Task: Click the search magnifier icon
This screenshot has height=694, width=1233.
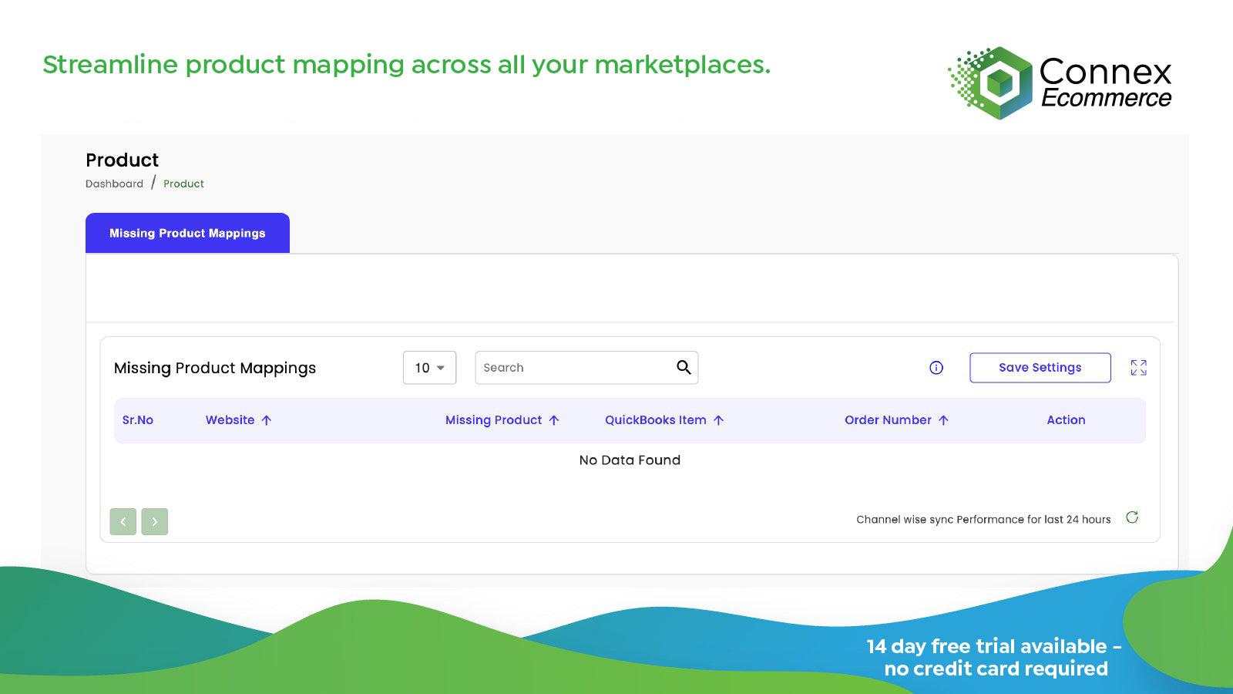Action: (x=684, y=367)
